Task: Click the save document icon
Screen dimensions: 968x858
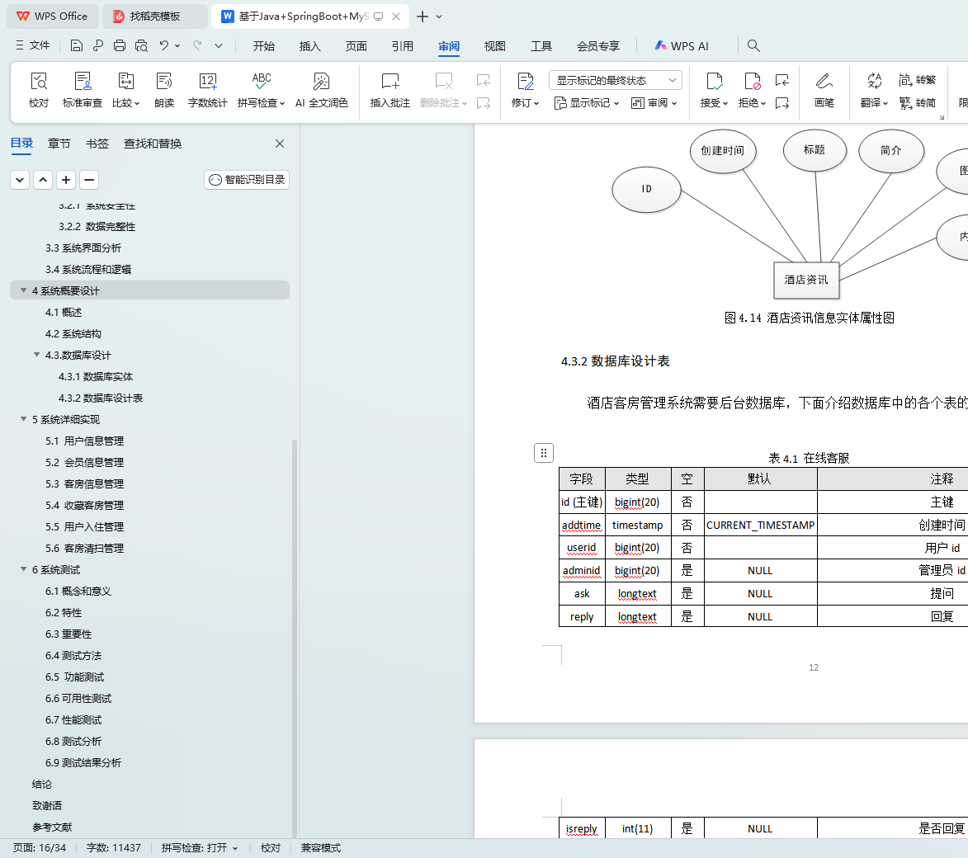Action: [77, 45]
